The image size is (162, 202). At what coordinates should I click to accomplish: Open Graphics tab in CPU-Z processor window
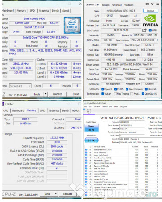pos(44,11)
